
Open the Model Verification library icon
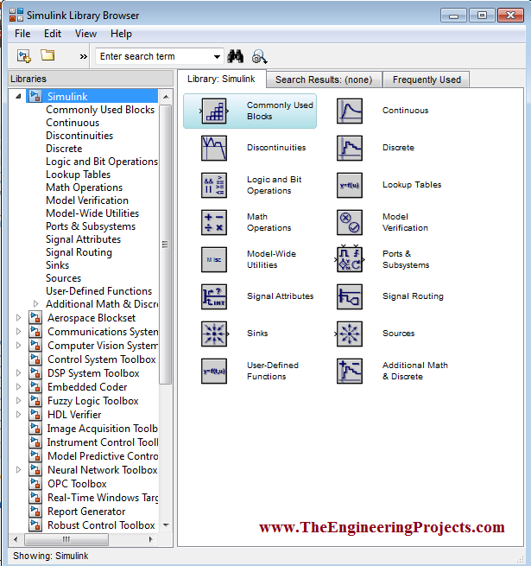350,222
